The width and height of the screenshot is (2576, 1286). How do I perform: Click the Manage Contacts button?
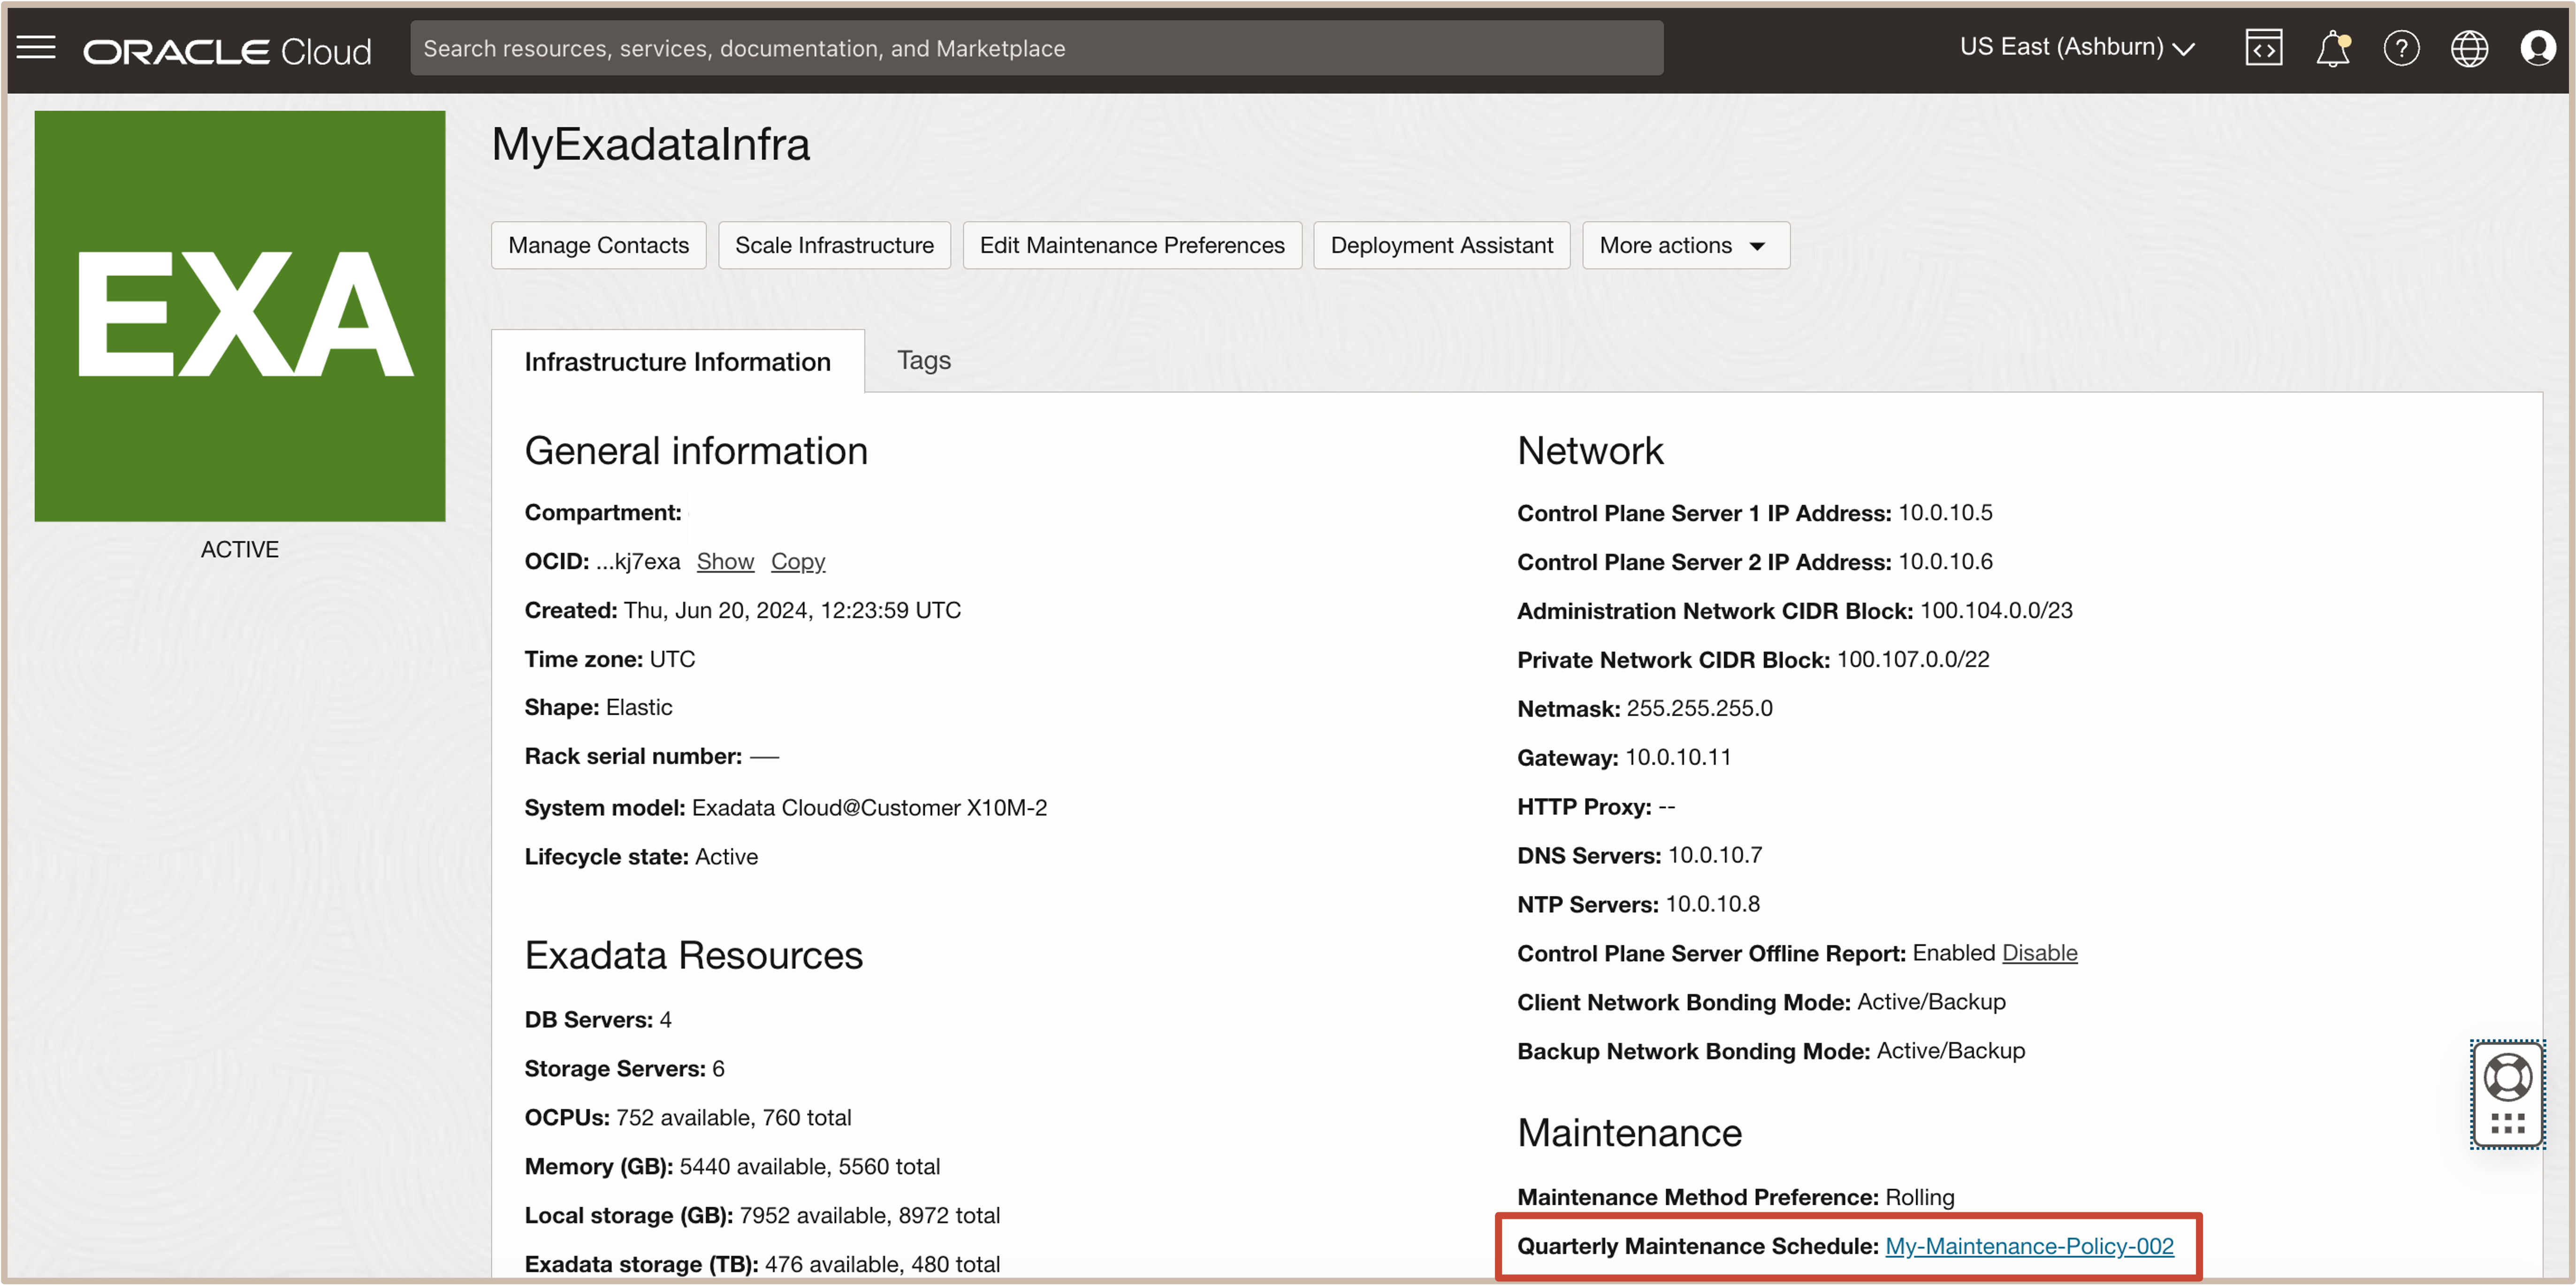tap(598, 245)
